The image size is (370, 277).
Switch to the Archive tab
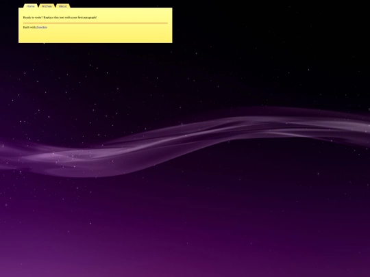tap(47, 6)
